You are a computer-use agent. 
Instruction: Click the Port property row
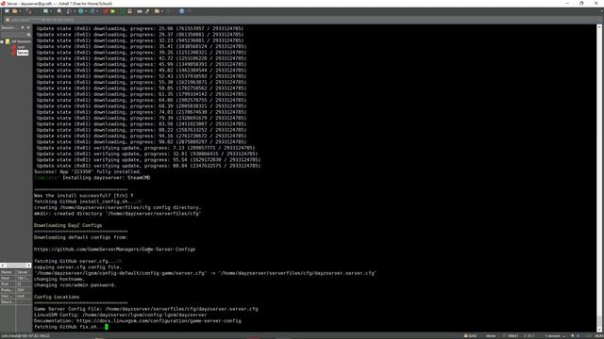click(x=16, y=284)
